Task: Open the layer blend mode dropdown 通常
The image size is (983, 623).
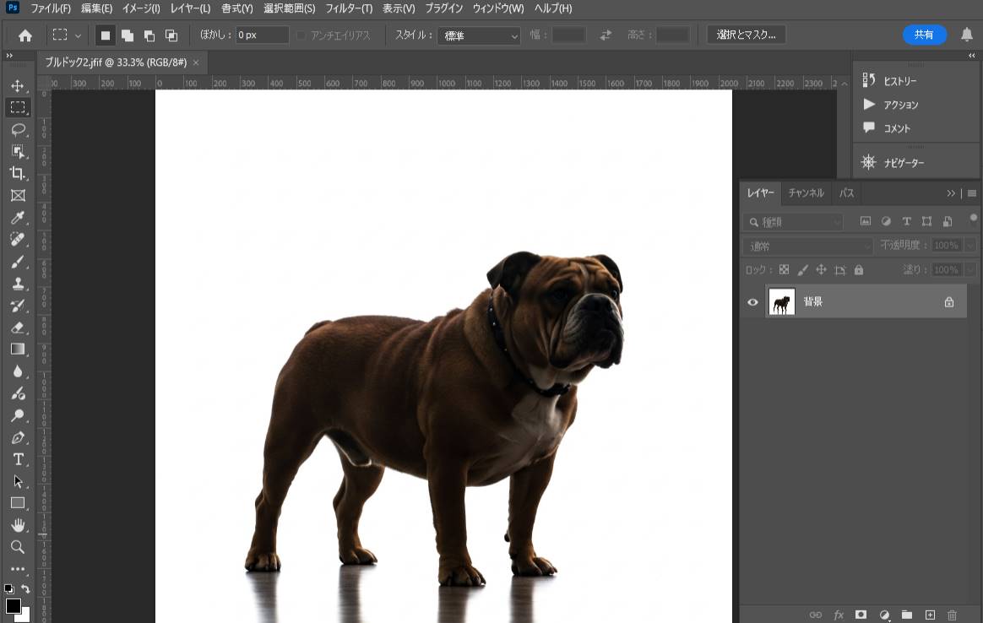Action: coord(808,246)
